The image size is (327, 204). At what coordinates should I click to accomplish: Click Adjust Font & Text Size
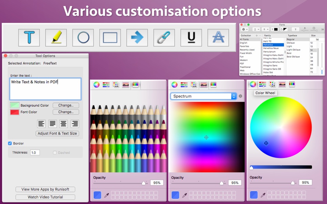point(57,134)
